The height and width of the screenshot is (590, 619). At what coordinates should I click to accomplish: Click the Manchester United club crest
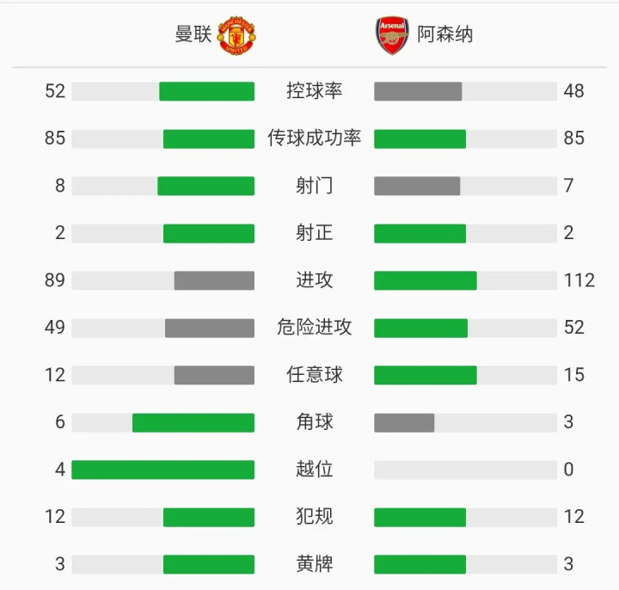tap(236, 35)
